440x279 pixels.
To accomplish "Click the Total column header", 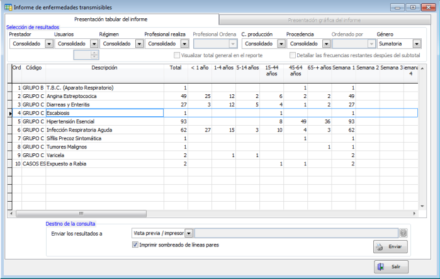I will point(176,73).
